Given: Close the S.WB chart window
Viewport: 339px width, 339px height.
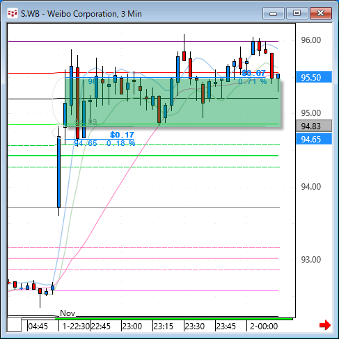Looking at the screenshot, I should point(321,13).
